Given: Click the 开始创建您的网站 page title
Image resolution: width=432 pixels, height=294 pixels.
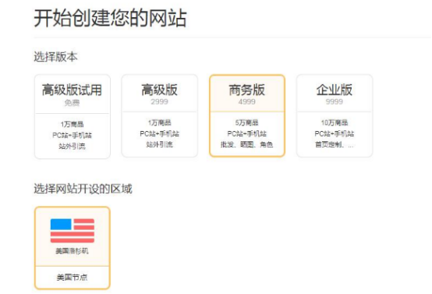Looking at the screenshot, I should pyautogui.click(x=110, y=18).
